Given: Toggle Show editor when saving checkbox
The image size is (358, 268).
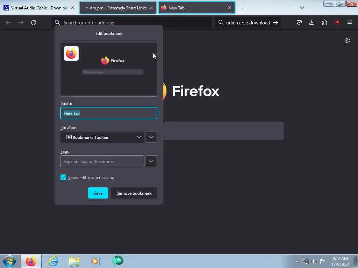Looking at the screenshot, I should 63,177.
